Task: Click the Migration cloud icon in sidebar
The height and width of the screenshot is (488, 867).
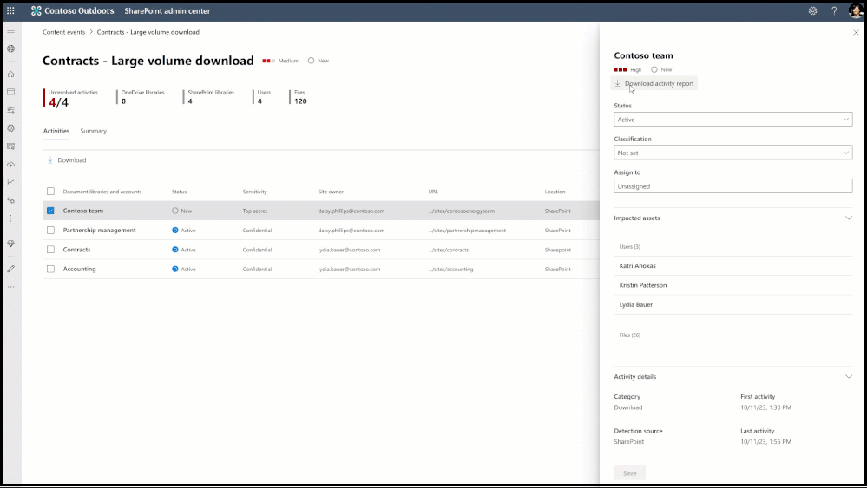Action: (x=10, y=164)
